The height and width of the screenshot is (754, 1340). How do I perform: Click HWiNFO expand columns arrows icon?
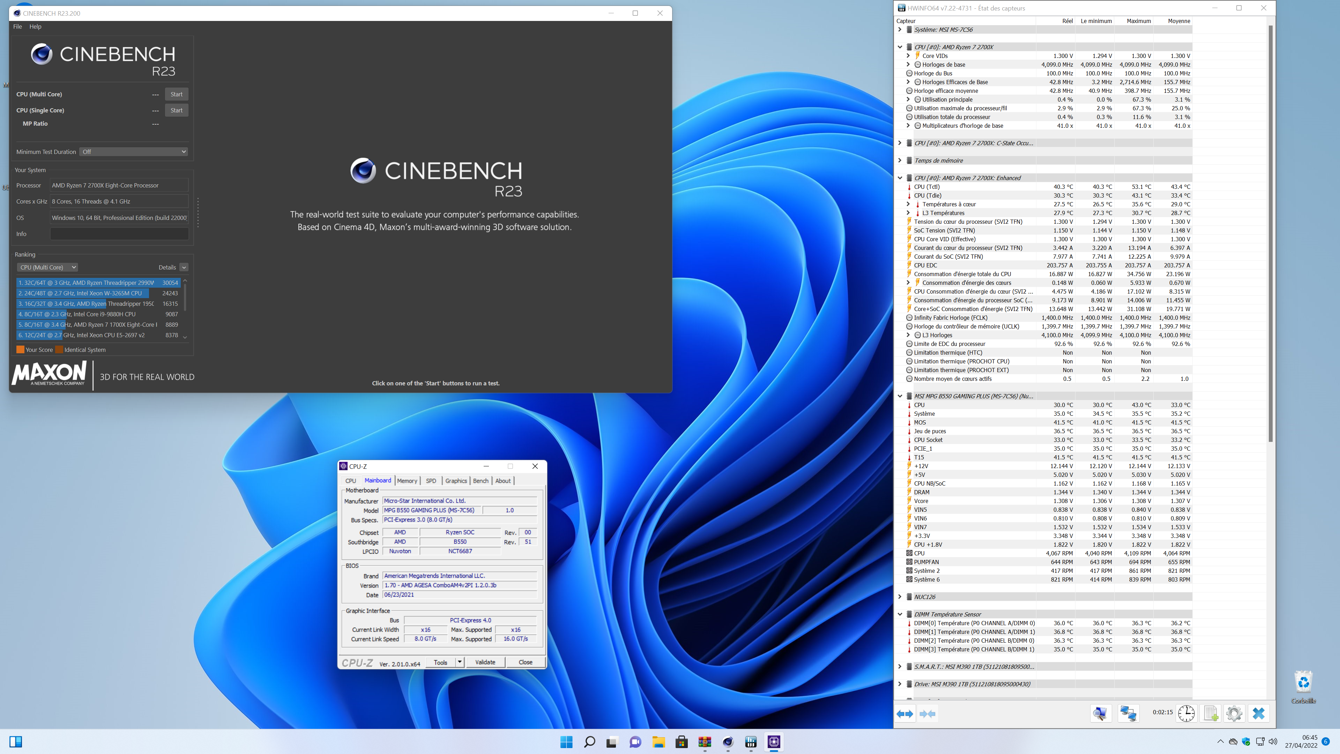(904, 714)
